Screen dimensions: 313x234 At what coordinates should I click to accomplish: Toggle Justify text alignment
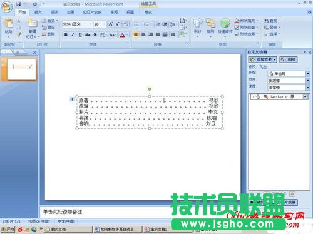(158, 34)
